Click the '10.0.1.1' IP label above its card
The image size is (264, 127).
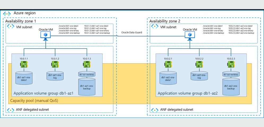[23, 59]
